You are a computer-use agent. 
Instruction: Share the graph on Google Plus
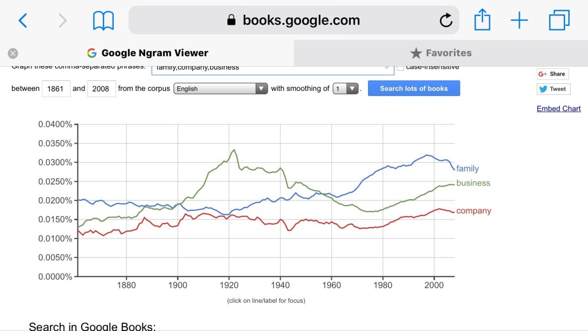pyautogui.click(x=552, y=74)
